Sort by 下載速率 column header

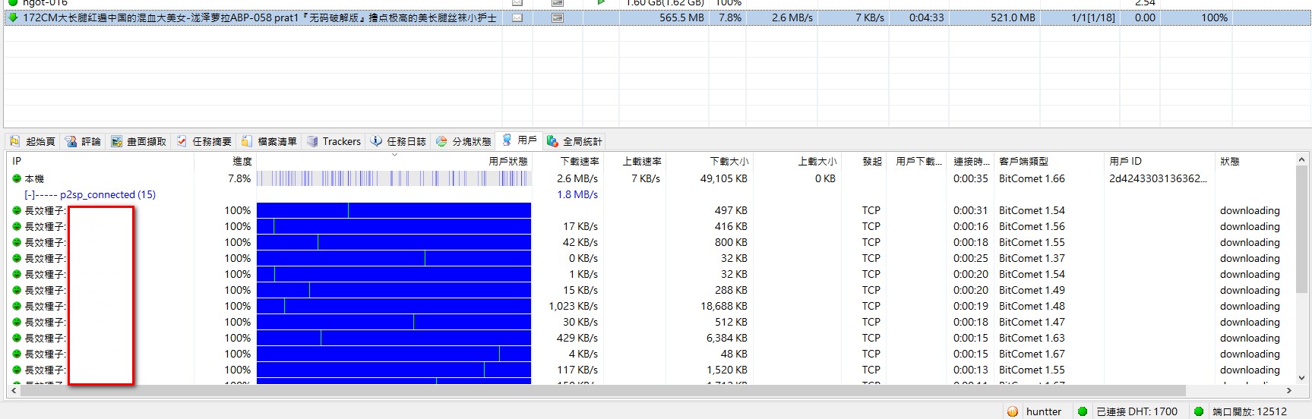point(567,161)
